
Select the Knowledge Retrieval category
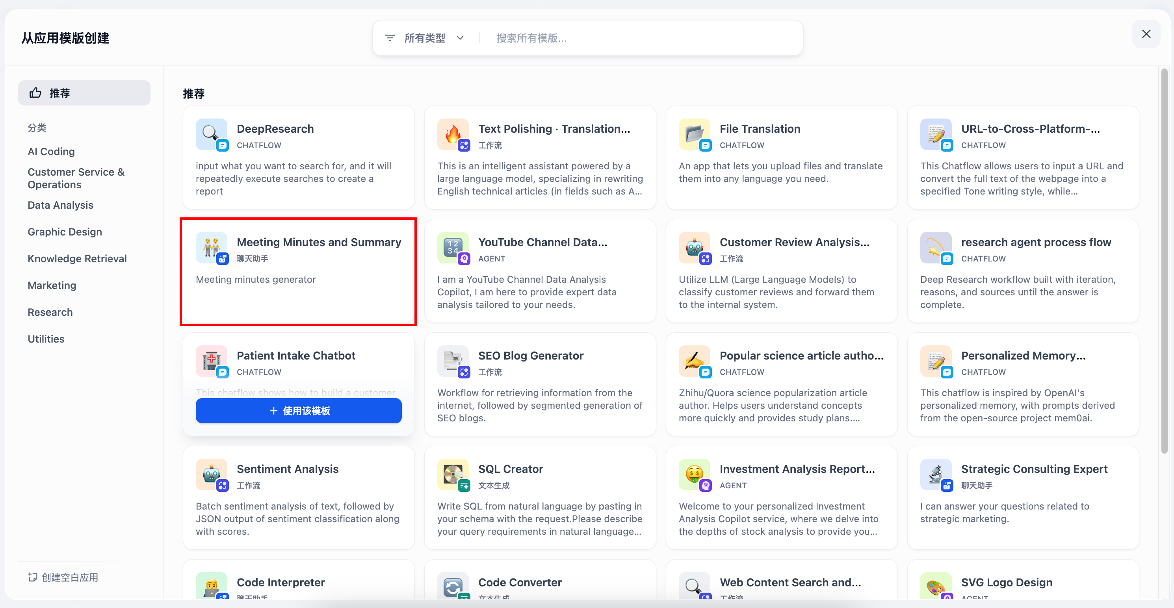coord(77,259)
